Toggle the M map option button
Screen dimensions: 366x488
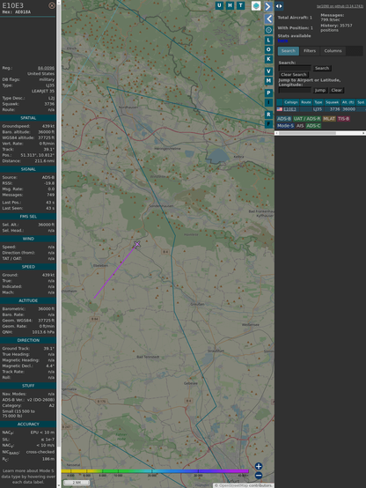[x=268, y=81]
